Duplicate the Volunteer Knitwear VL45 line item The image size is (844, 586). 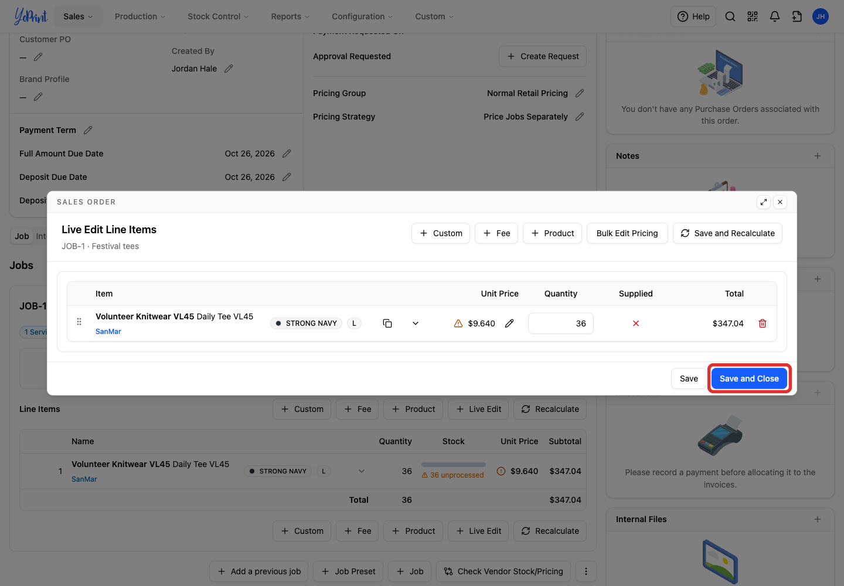coord(387,323)
